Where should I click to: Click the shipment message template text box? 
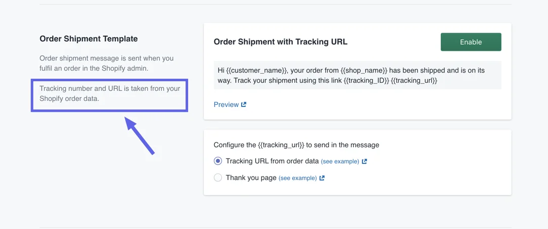[x=357, y=75]
